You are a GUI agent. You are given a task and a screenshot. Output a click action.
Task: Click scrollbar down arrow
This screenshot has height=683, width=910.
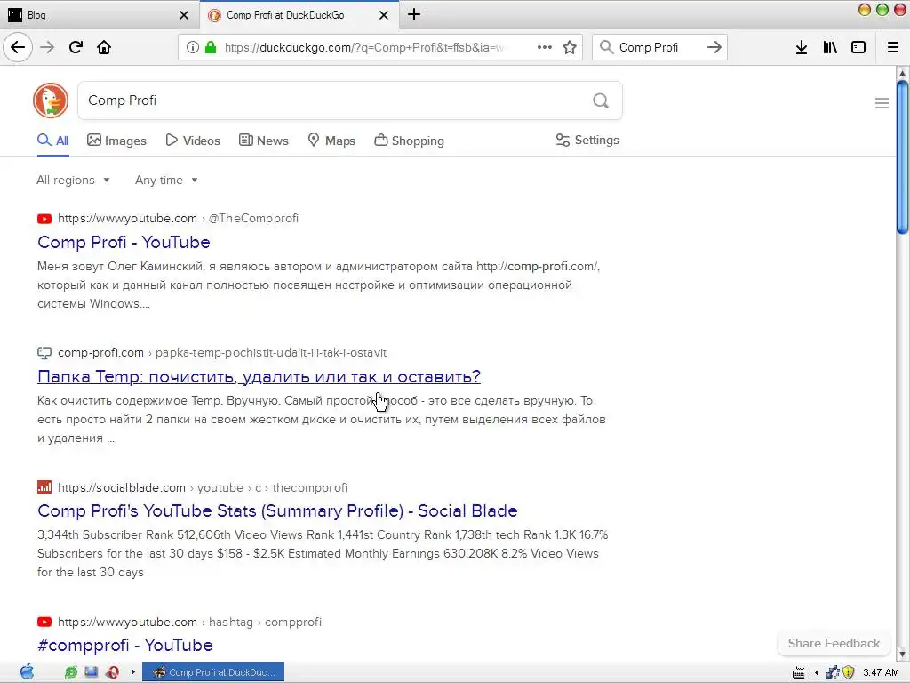pos(902,655)
